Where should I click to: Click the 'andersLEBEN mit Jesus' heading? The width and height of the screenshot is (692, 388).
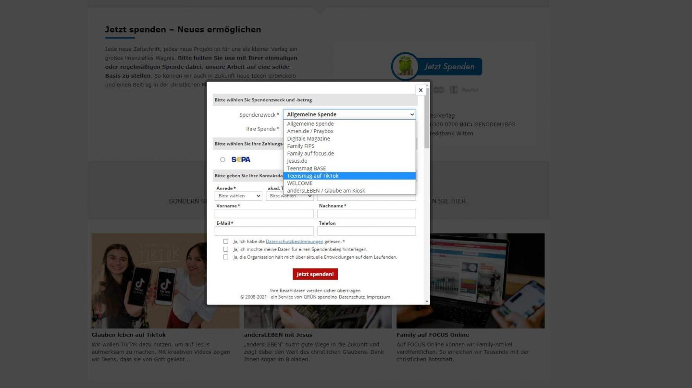278,335
